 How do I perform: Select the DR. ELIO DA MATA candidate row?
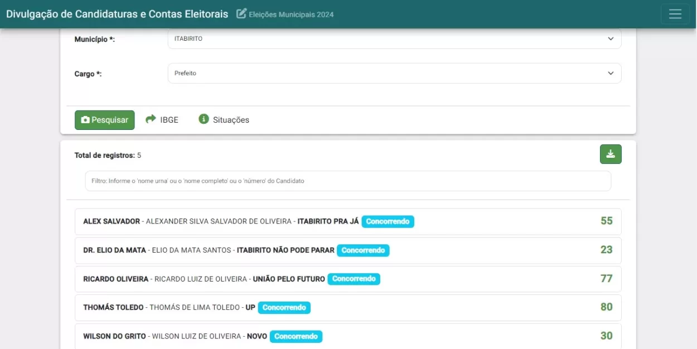click(348, 250)
